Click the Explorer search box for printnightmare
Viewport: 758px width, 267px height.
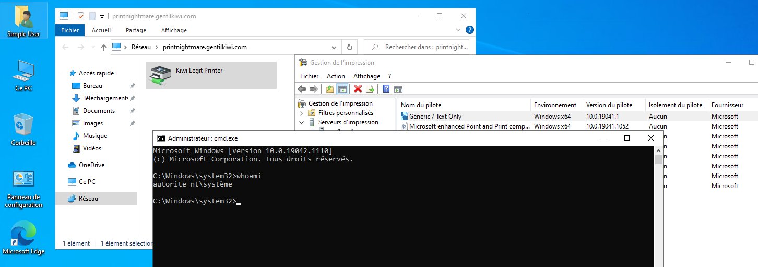click(x=417, y=47)
